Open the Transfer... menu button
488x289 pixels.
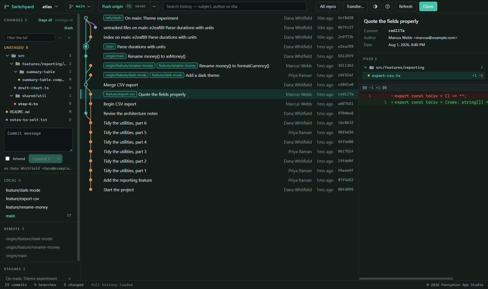pos(355,7)
